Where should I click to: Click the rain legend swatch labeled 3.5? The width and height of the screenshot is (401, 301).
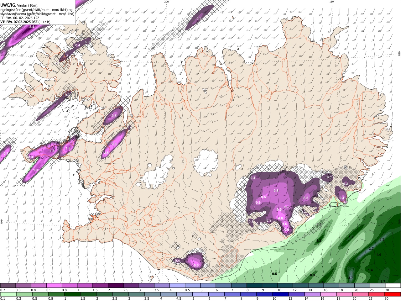(152, 294)
